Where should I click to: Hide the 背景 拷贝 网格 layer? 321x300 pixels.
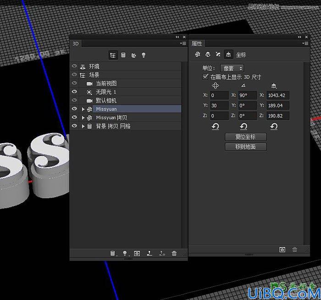74,126
